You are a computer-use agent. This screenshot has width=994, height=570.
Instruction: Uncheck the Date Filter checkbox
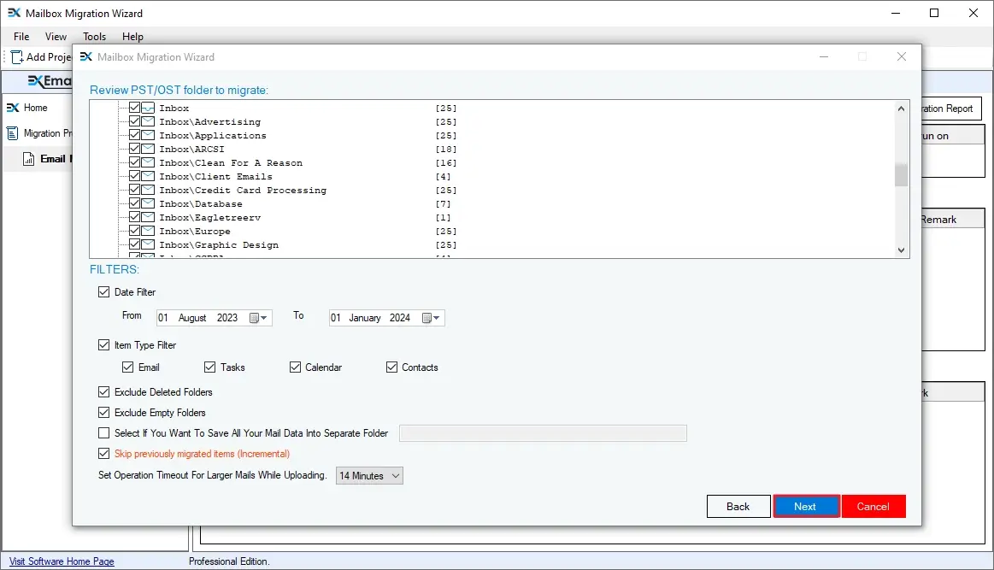(104, 292)
